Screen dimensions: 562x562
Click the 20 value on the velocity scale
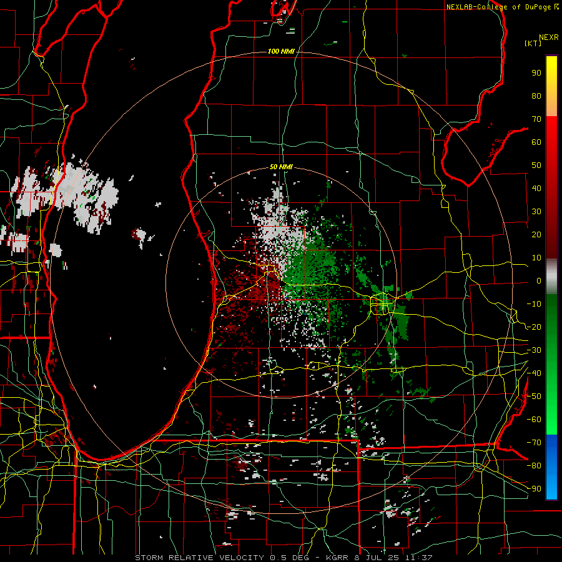pyautogui.click(x=536, y=235)
